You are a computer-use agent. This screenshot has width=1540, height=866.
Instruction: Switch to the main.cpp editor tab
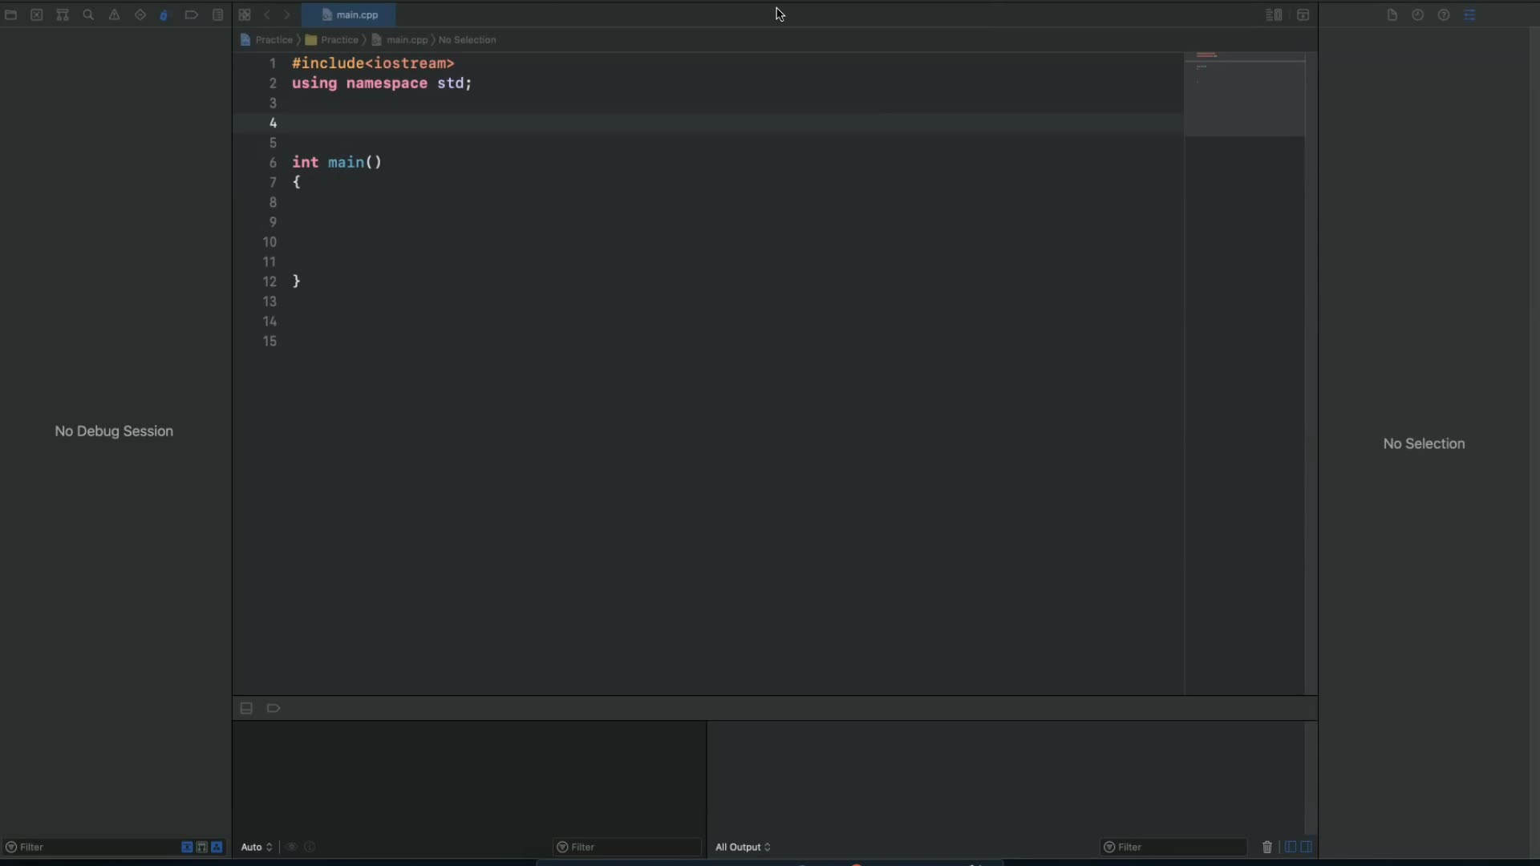pos(351,14)
